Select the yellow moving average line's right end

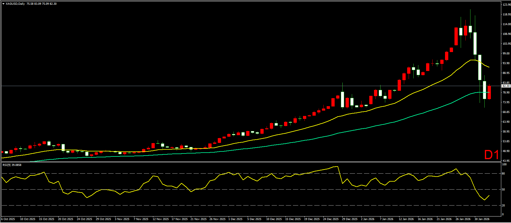[x=489, y=67]
